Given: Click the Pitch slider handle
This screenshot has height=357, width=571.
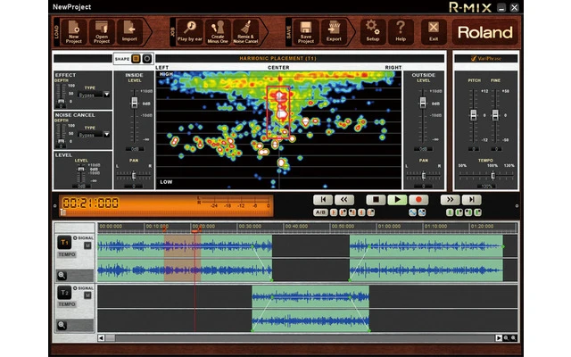Looking at the screenshot, I should tap(473, 115).
